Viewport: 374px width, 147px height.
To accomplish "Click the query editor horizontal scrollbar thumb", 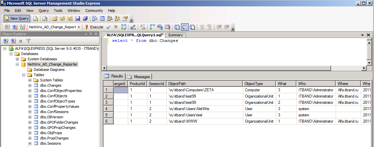I will pyautogui.click(x=219, y=68).
